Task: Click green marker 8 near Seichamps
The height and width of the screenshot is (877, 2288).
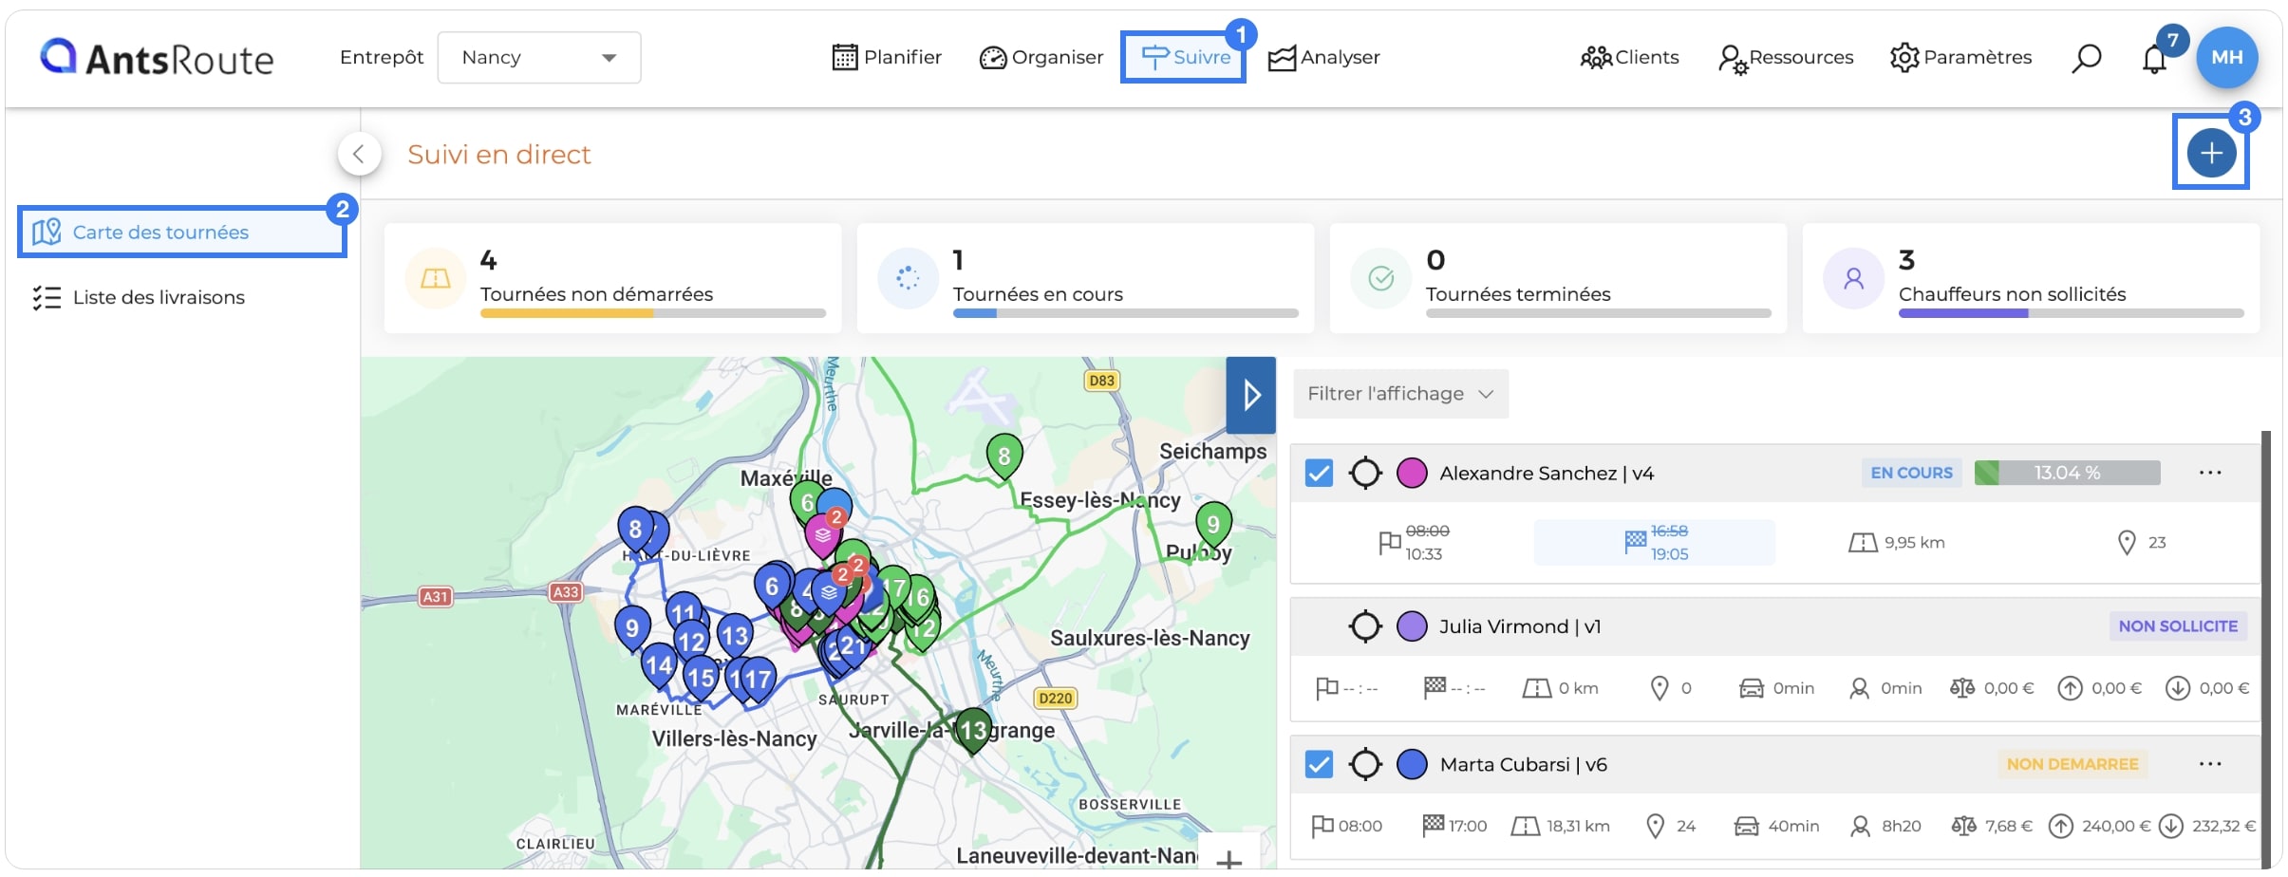Action: [1003, 458]
